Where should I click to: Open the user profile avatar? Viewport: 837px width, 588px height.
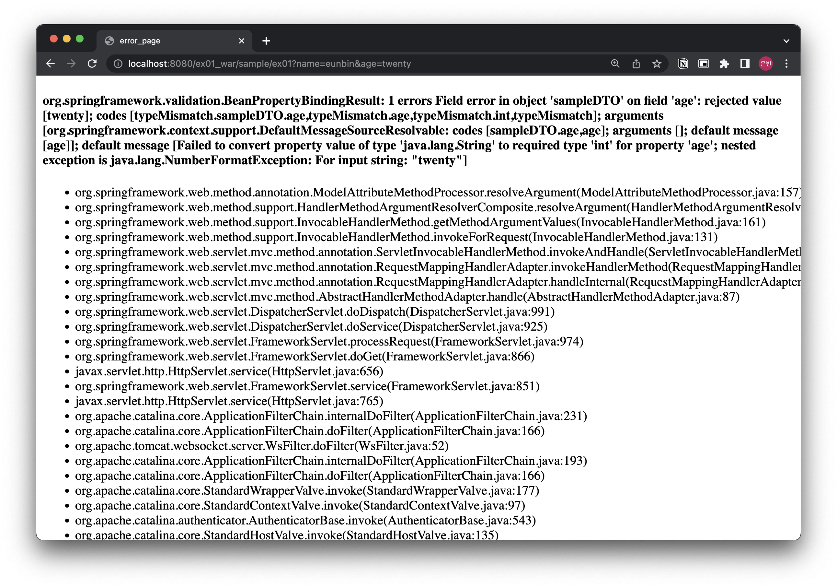[765, 64]
